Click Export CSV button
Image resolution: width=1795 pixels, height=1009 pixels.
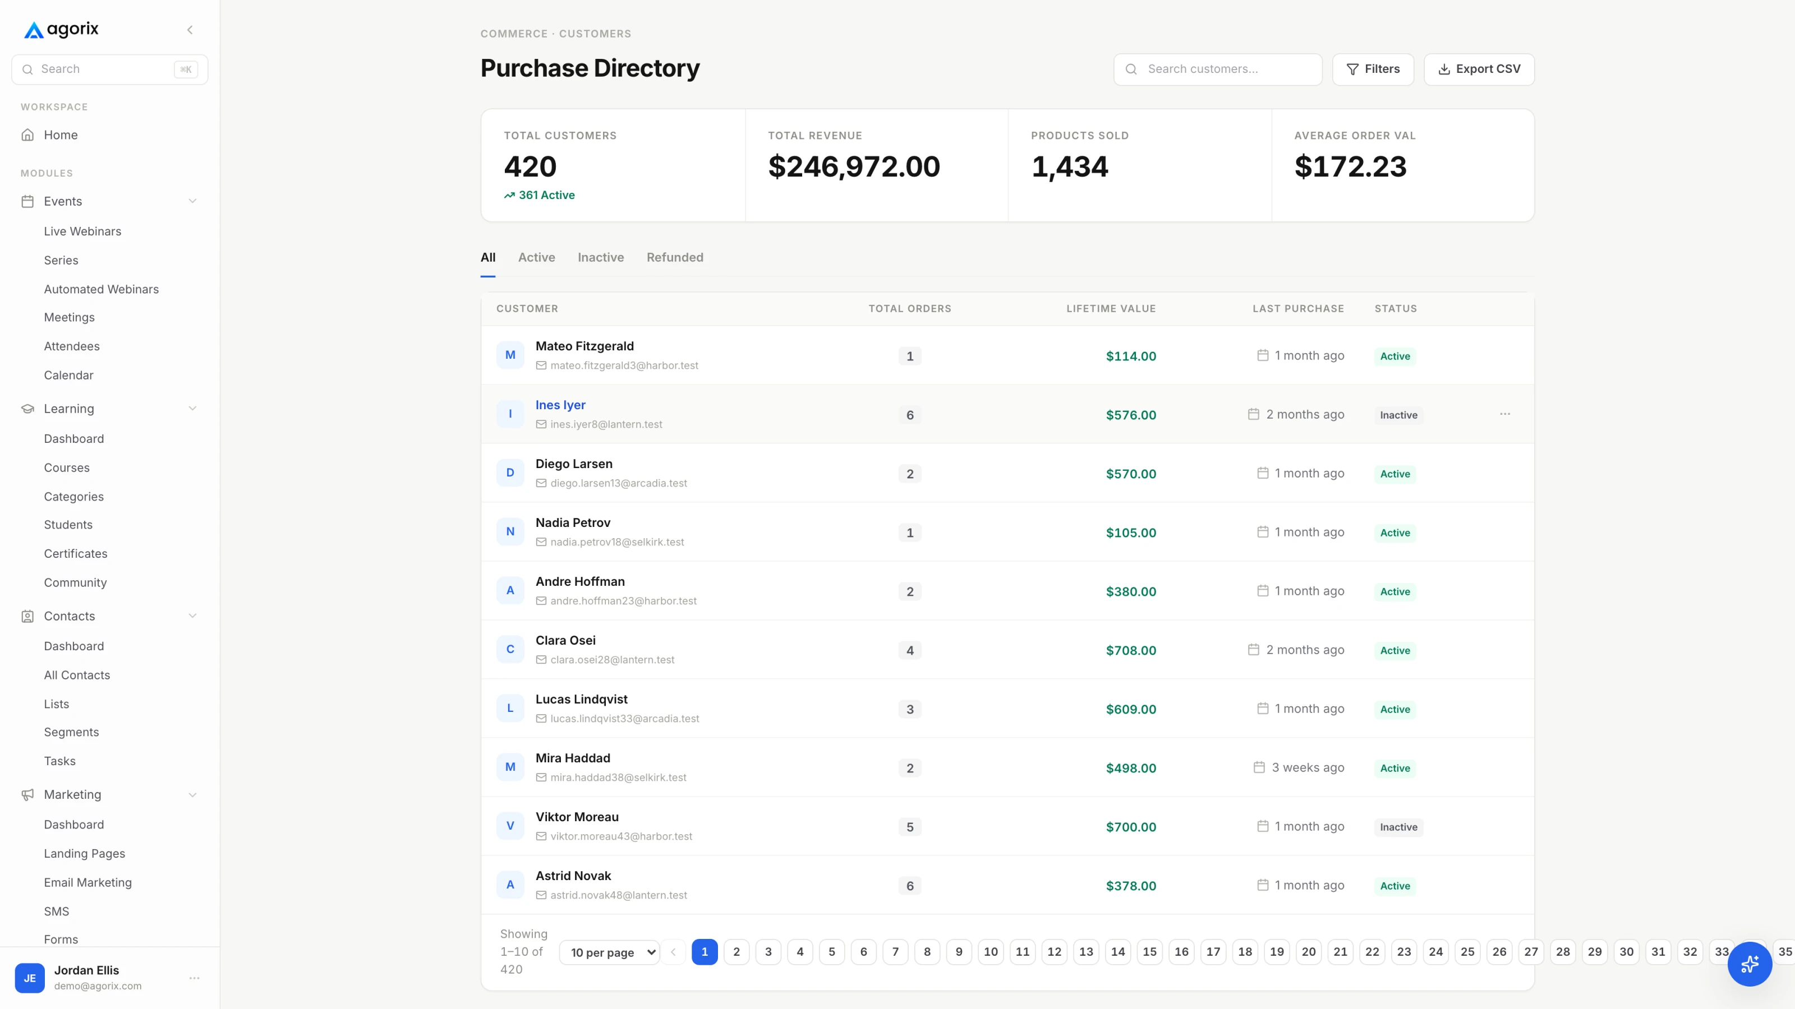coord(1479,69)
